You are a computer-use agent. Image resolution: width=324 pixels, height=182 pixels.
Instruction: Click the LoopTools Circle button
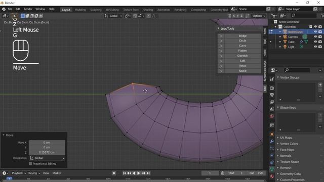(242, 41)
